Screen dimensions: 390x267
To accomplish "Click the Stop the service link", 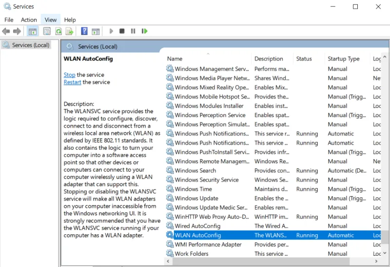I will (69, 75).
